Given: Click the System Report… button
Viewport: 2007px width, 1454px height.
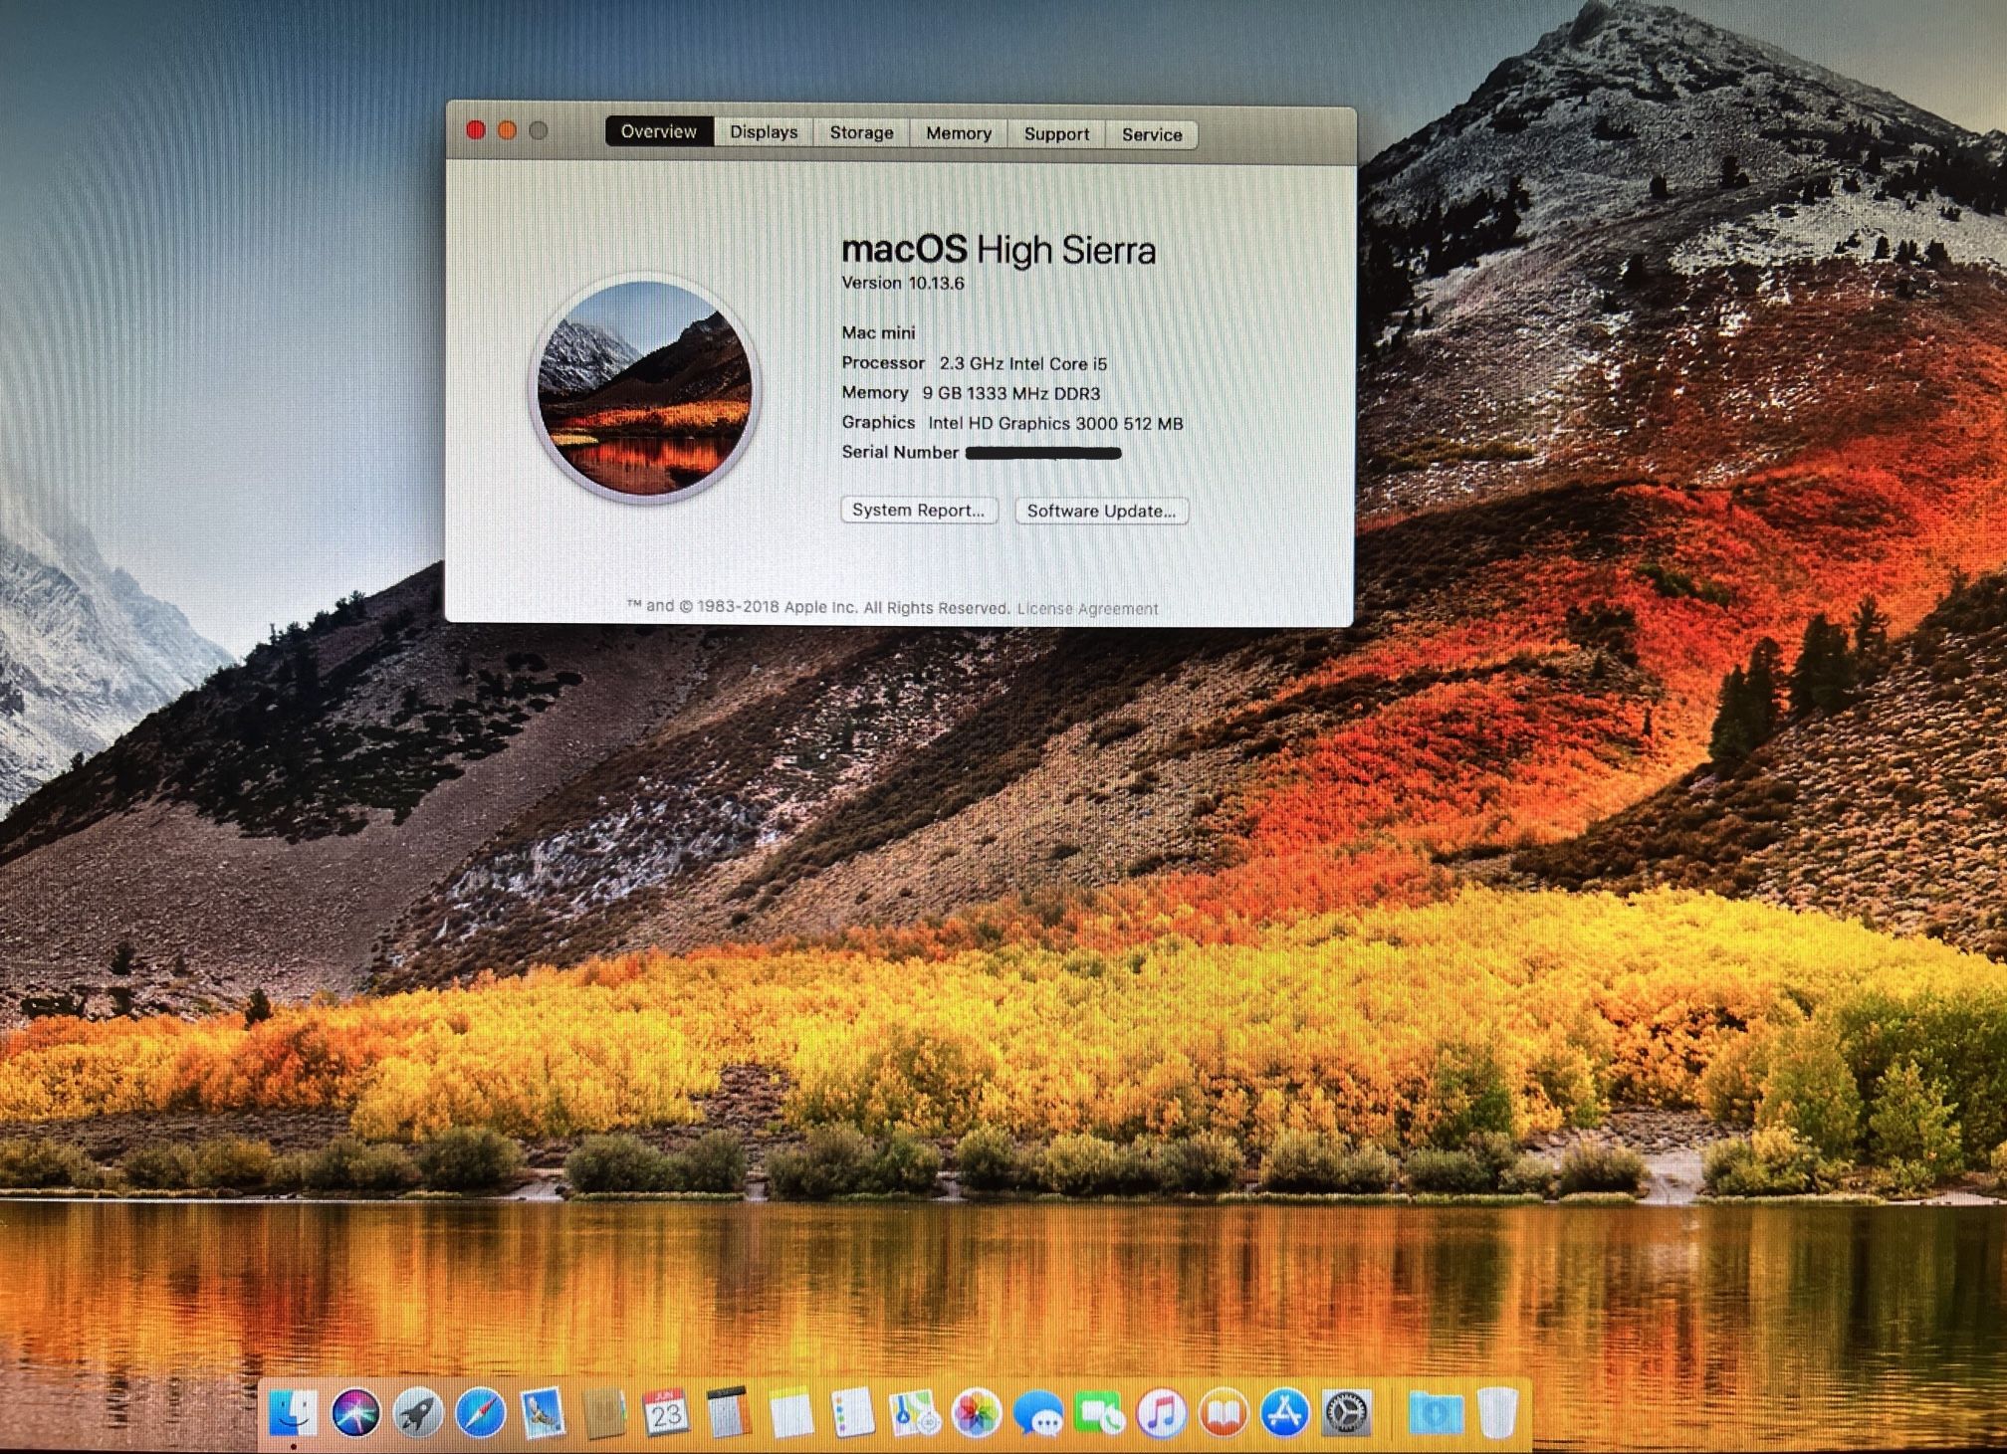Looking at the screenshot, I should (x=919, y=510).
